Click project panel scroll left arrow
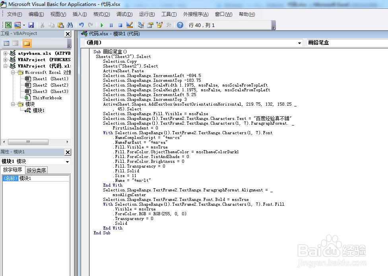Screen dimensions: 388x276 point(4,142)
